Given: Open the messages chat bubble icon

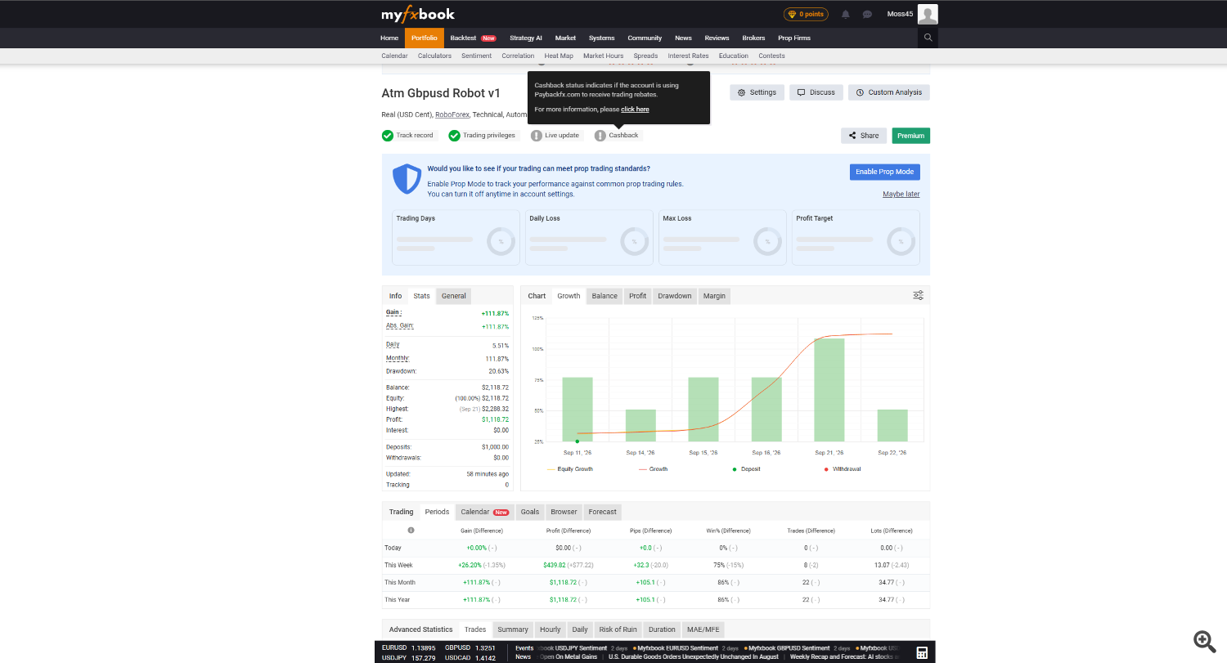Looking at the screenshot, I should pyautogui.click(x=867, y=14).
